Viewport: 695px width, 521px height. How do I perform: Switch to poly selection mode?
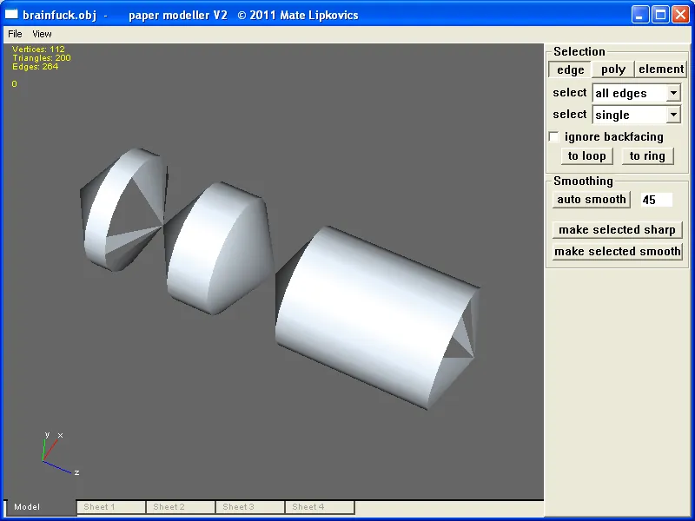613,69
